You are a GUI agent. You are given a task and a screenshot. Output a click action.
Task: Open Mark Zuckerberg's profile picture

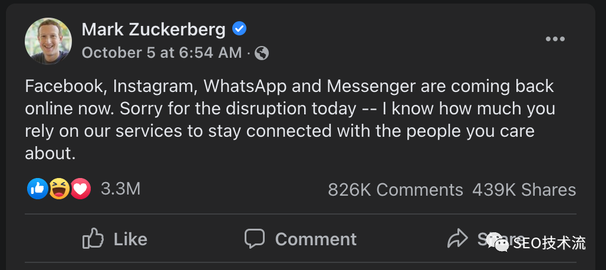click(48, 41)
